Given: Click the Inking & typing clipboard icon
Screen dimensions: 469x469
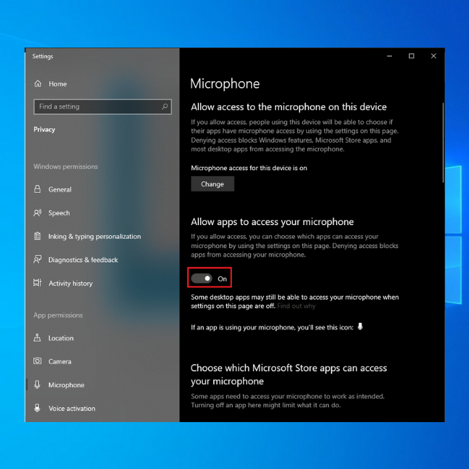Looking at the screenshot, I should coord(38,236).
